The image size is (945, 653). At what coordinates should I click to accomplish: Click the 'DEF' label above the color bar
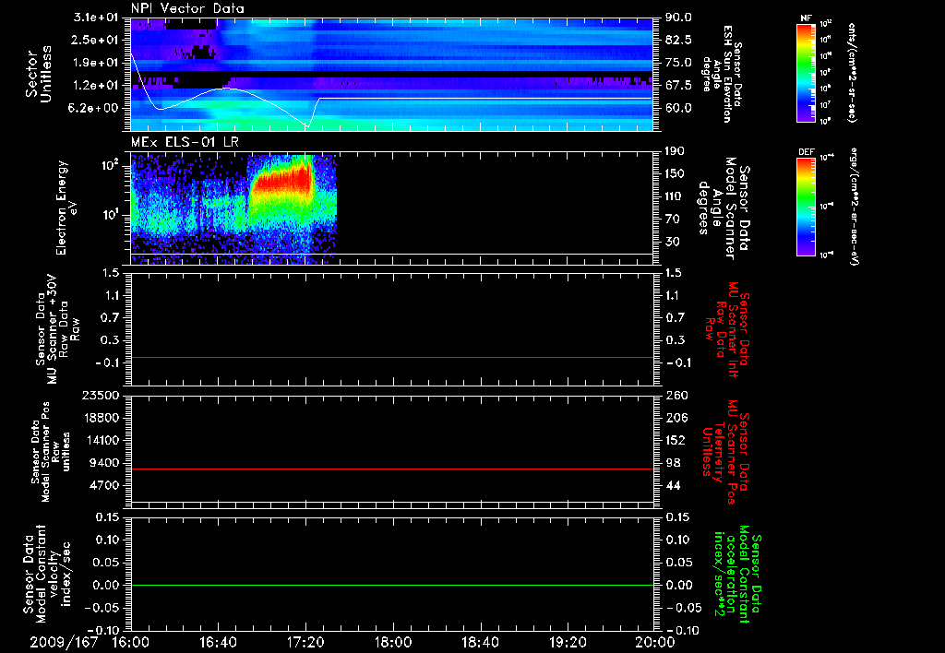[807, 152]
